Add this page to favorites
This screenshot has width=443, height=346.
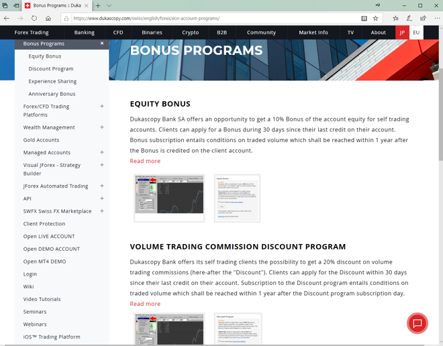tap(375, 18)
